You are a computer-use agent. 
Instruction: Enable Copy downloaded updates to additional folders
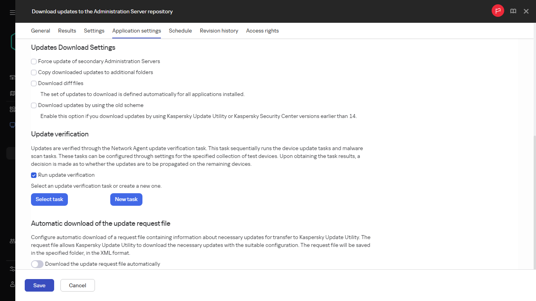(x=34, y=73)
